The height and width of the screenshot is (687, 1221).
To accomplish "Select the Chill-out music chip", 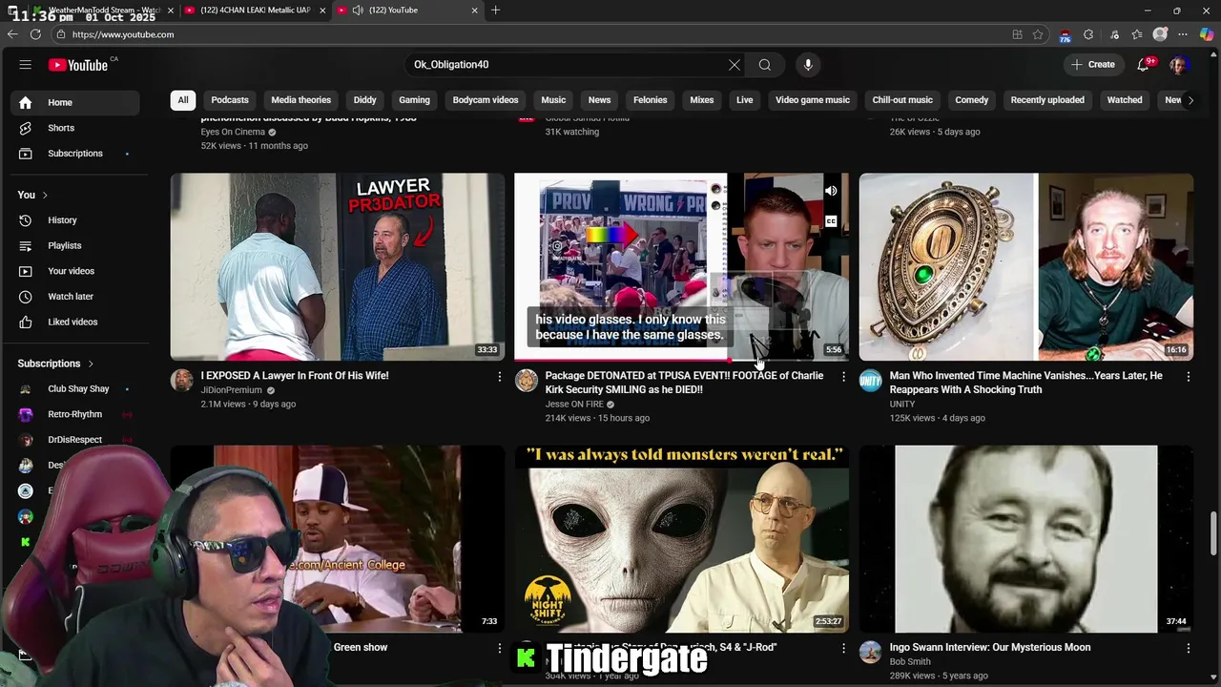I will [902, 100].
